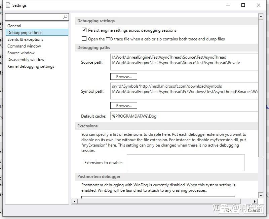Click the Symbol path text box
Screen dimensions: 269x219
tap(184, 91)
